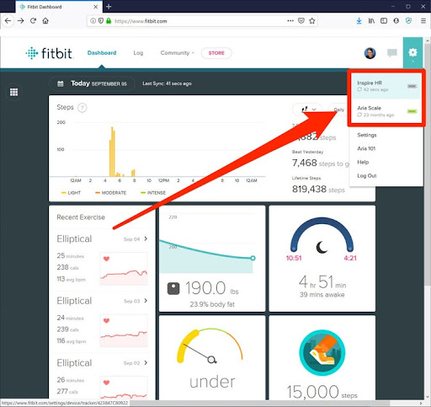Open the Firefox library icon
Screen dimensions: 431x407
371,21
